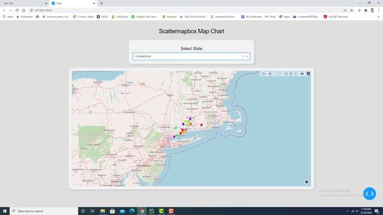Open the Apps bookmark shortcut
The height and width of the screenshot is (215, 383).
click(x=8, y=17)
